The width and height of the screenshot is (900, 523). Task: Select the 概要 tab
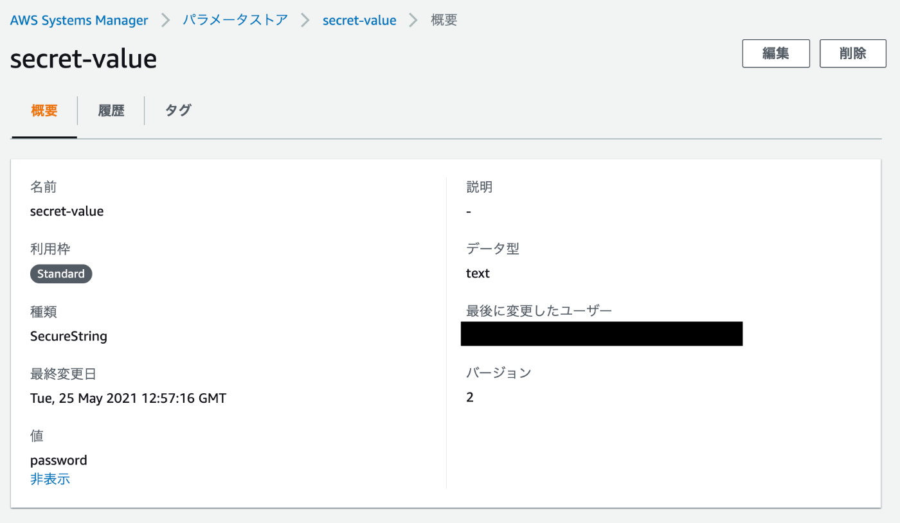(x=44, y=111)
